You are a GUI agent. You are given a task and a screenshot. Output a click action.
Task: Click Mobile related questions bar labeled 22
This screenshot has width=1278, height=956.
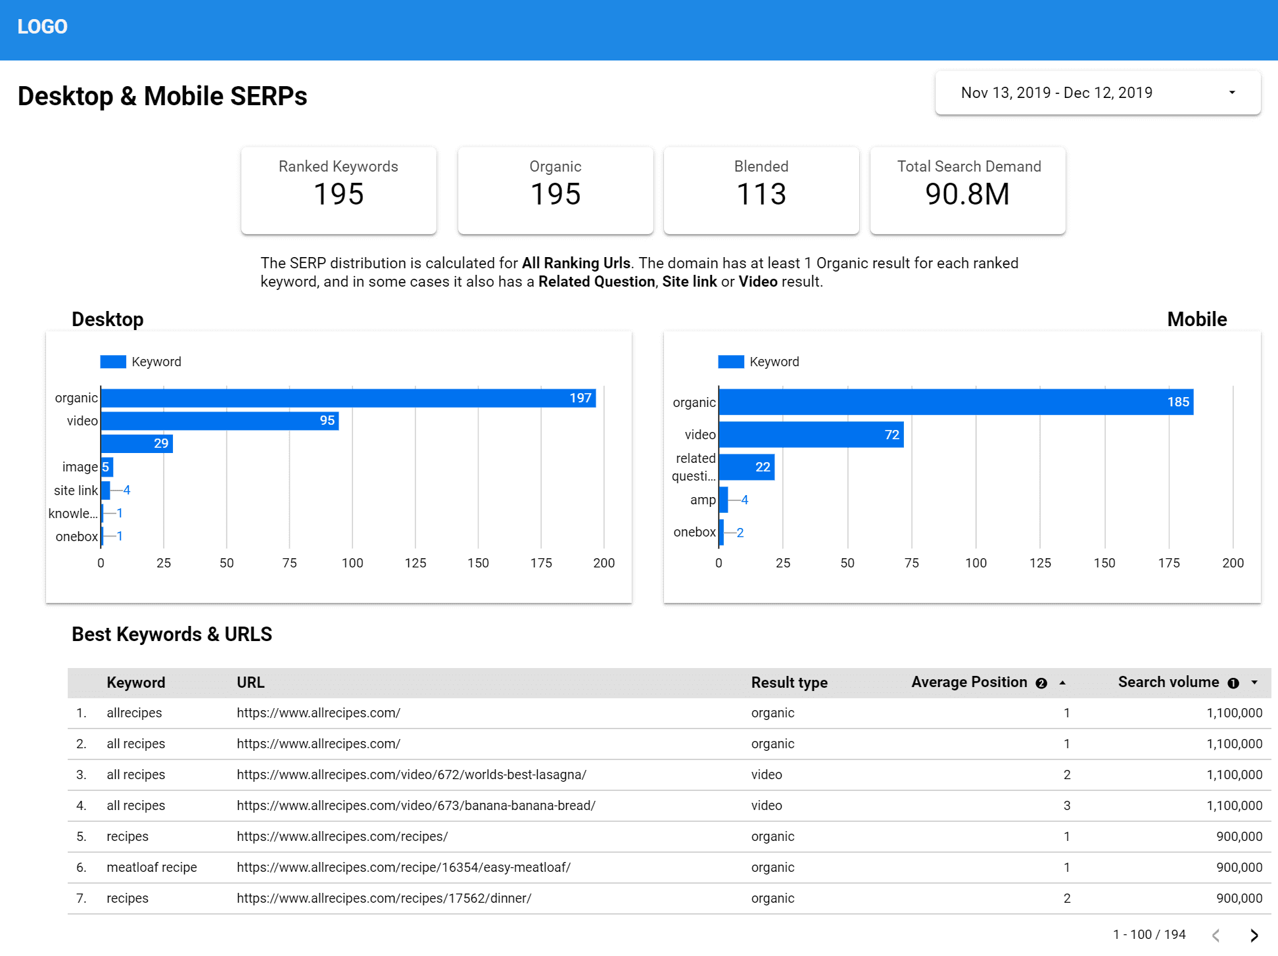747,467
